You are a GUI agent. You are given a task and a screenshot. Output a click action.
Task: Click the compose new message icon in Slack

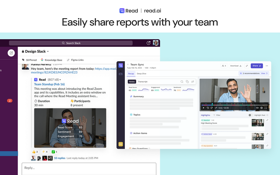click(x=11, y=53)
